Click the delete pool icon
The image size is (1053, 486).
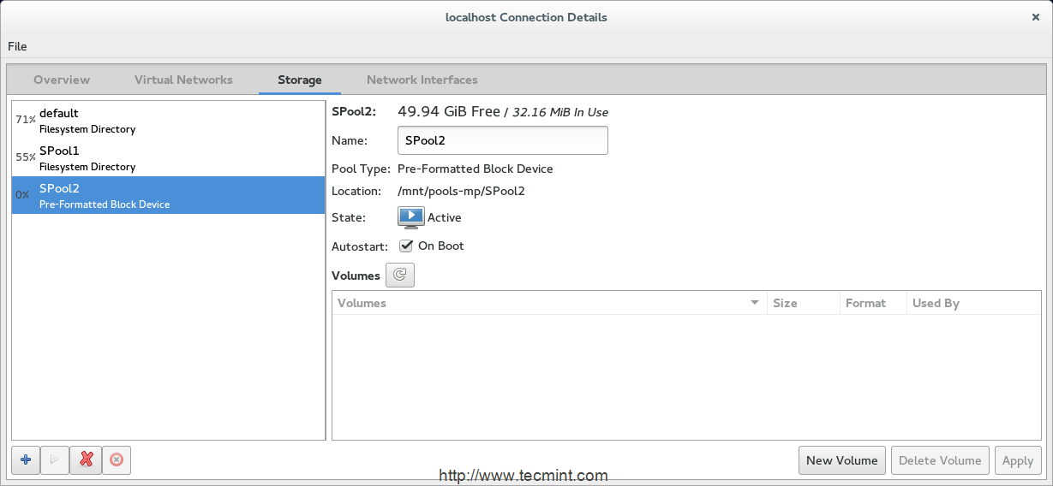pyautogui.click(x=116, y=460)
